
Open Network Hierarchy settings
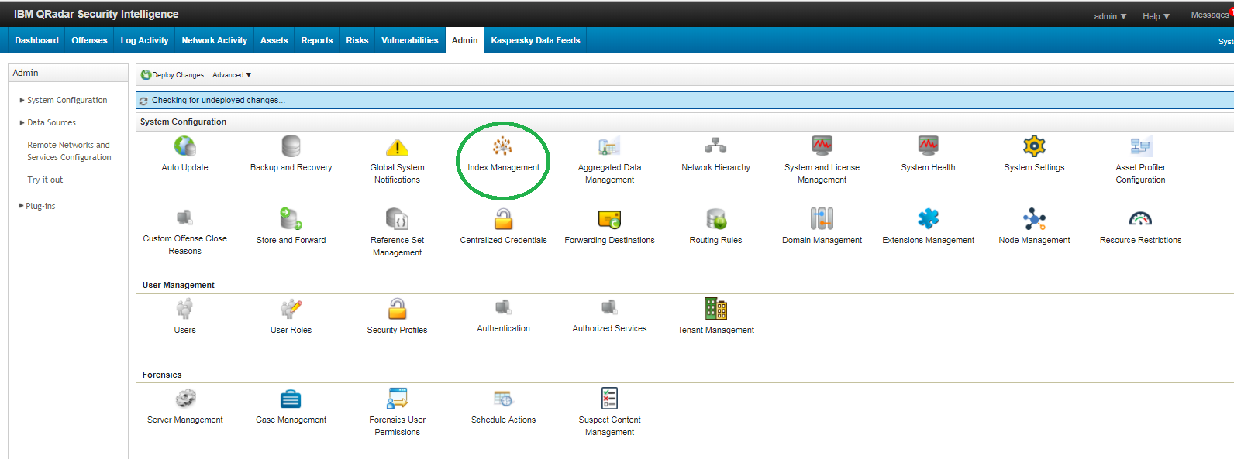pyautogui.click(x=715, y=146)
